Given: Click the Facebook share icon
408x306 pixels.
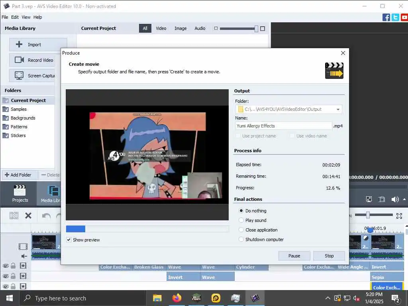Looking at the screenshot, I should pyautogui.click(x=386, y=18).
